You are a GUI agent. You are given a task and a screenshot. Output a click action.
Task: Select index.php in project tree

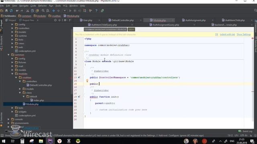pyautogui.click(x=37, y=100)
